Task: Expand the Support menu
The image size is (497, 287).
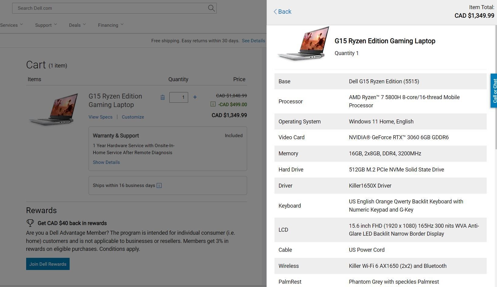Action: click(46, 25)
